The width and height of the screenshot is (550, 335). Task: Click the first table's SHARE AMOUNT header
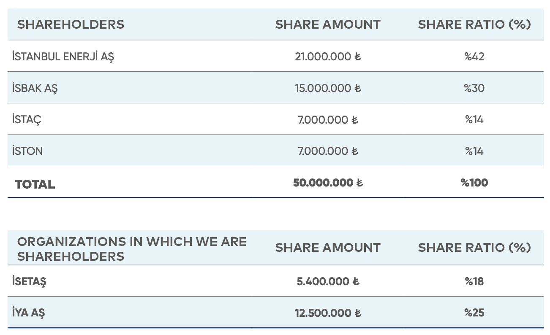click(x=328, y=24)
